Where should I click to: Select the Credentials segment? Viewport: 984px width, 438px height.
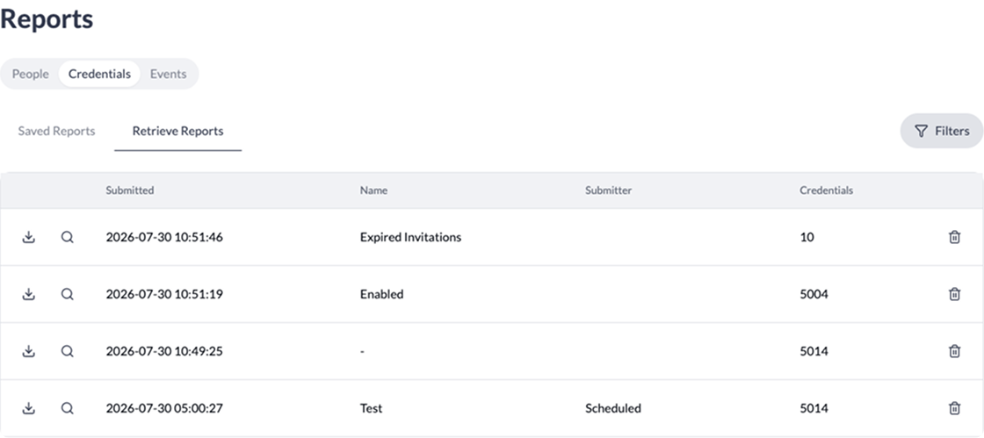pyautogui.click(x=99, y=74)
